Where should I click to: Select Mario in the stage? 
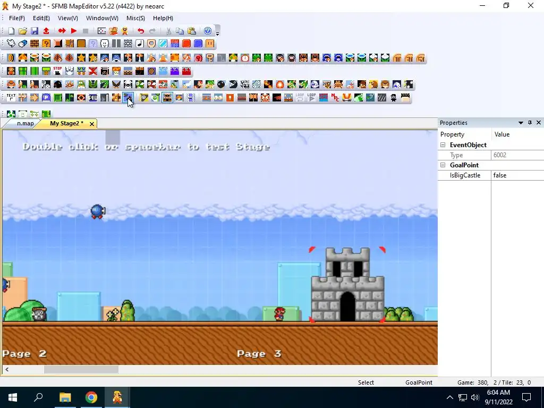(279, 313)
